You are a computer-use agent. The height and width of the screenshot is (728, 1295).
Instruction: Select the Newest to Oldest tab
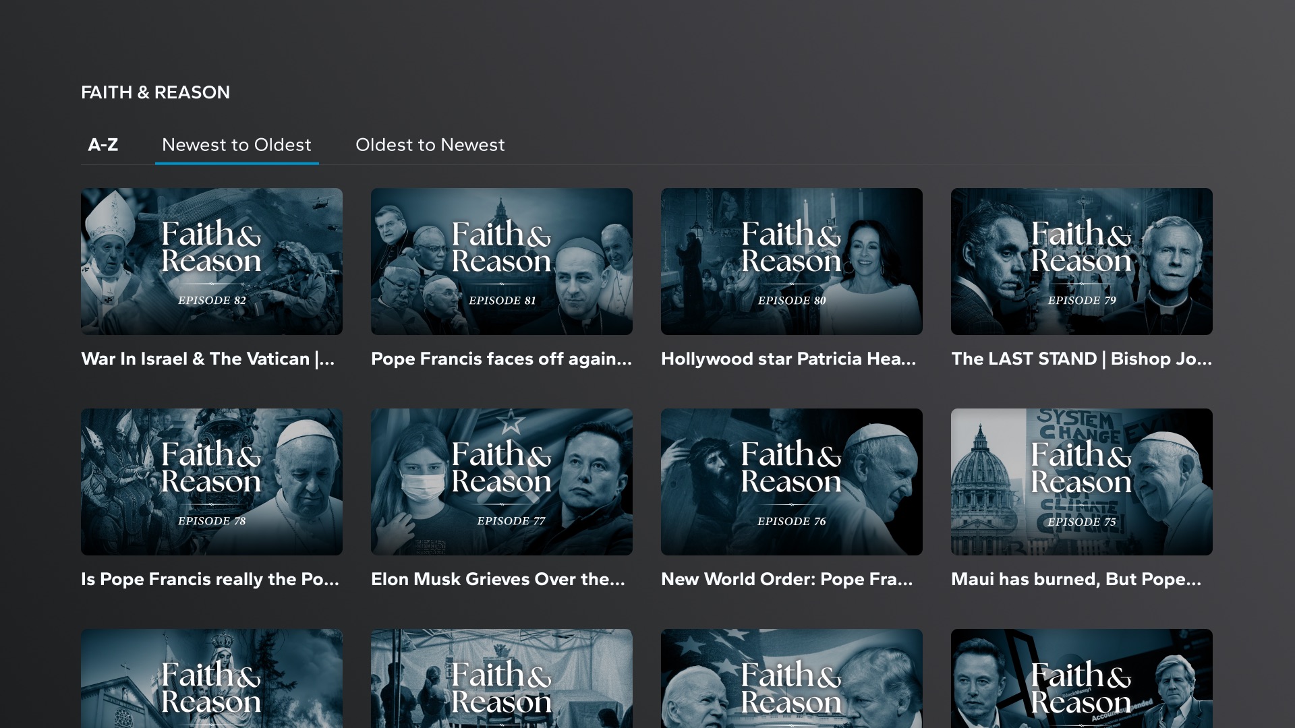[237, 145]
